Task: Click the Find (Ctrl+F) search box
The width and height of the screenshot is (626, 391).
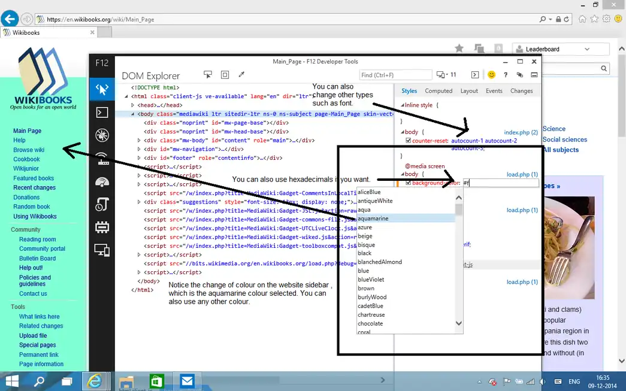Action: (395, 75)
